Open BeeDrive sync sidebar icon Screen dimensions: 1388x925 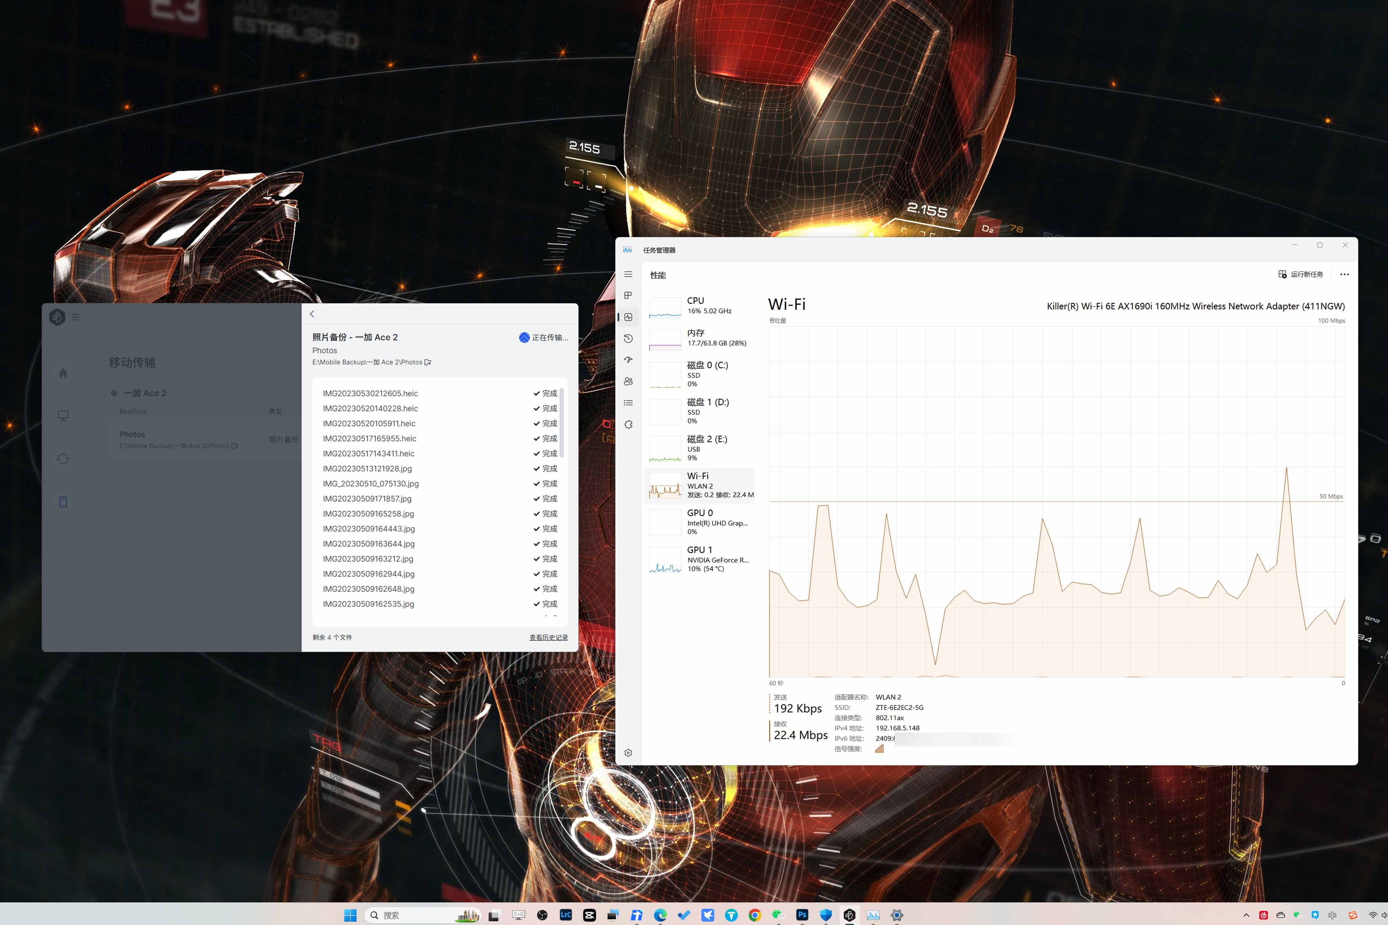pyautogui.click(x=63, y=459)
